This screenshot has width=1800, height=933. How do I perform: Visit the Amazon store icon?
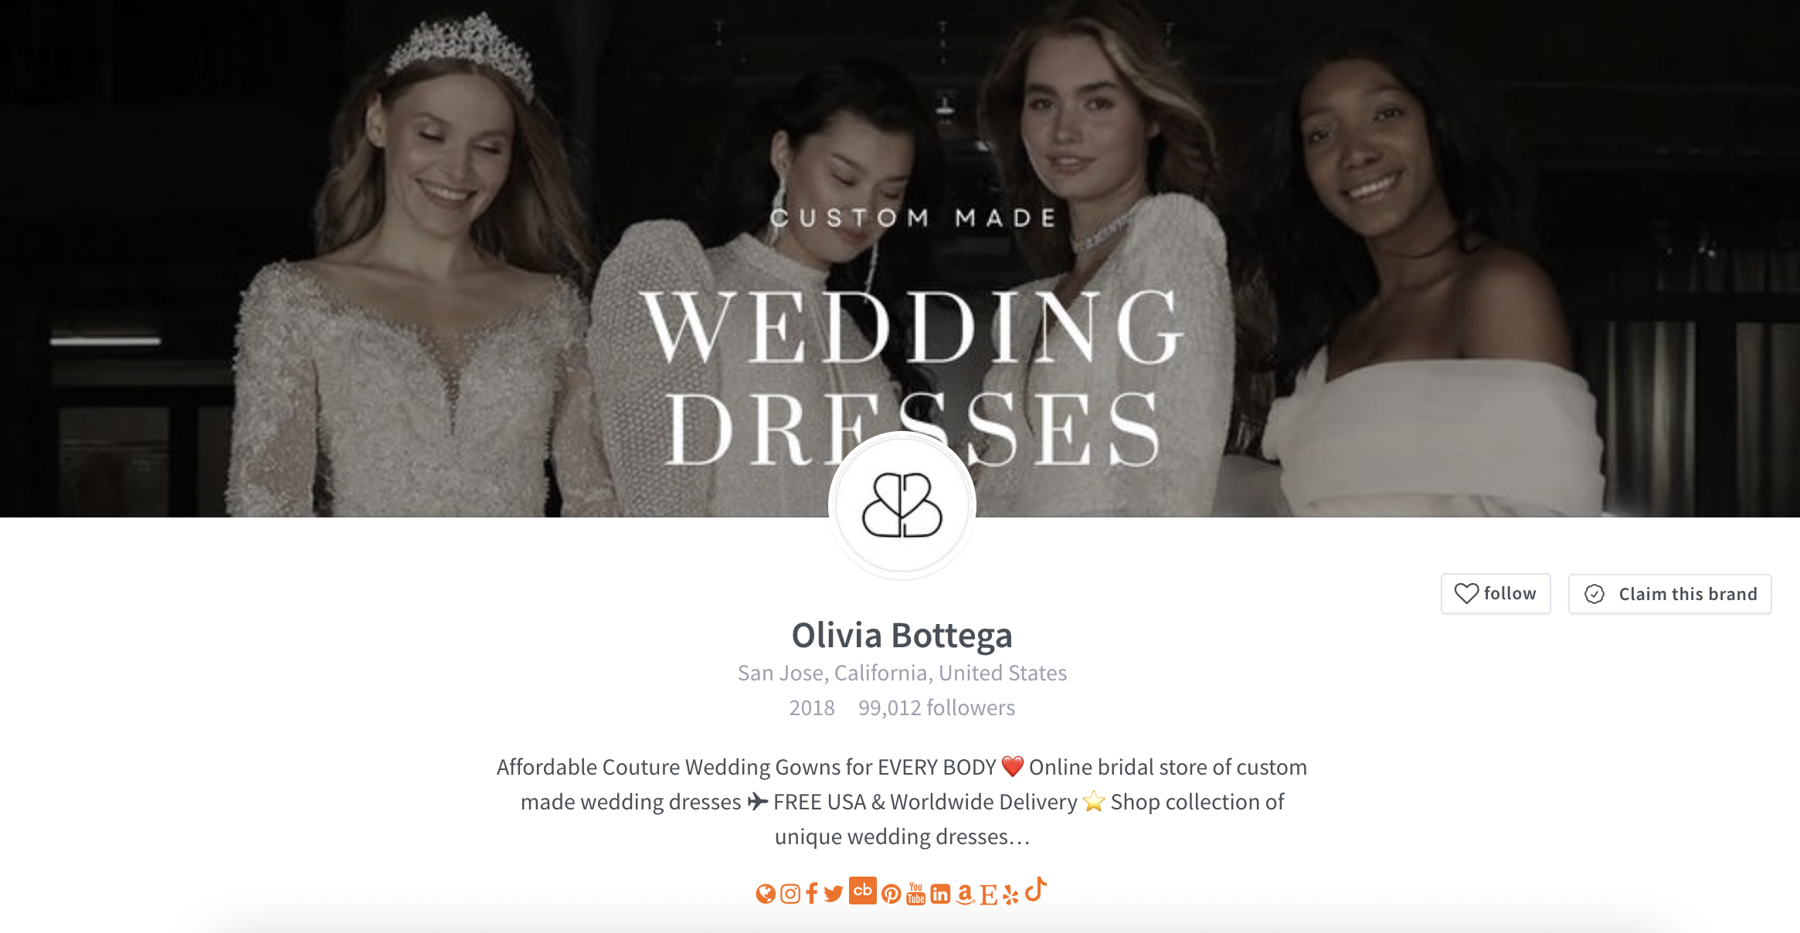click(965, 894)
